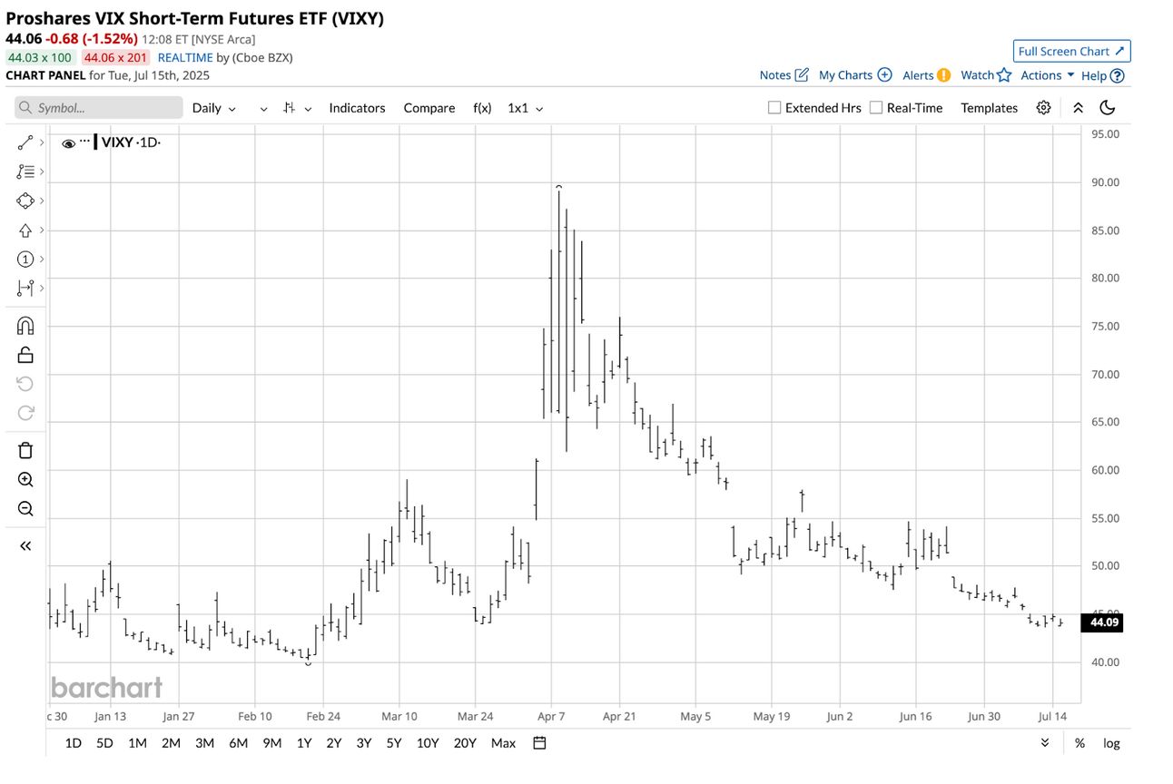Image resolution: width=1173 pixels, height=784 pixels.
Task: Click the redo arrow icon
Action: coord(25,413)
